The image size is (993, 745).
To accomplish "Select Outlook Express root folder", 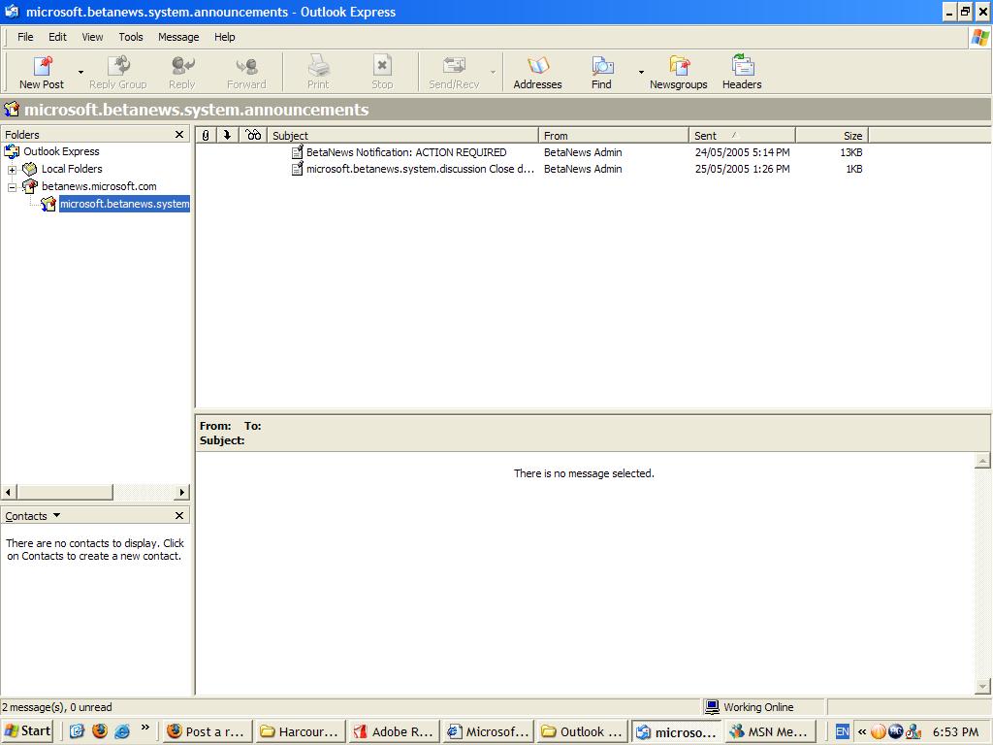I will pyautogui.click(x=61, y=151).
